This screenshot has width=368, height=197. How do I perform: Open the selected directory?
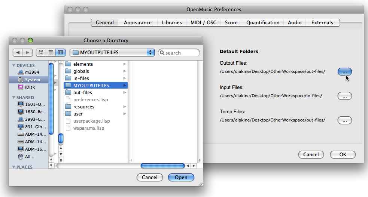point(181,177)
